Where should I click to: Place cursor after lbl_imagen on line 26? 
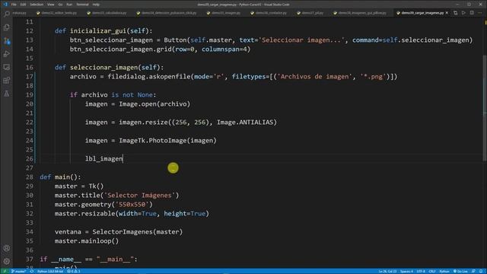point(123,159)
